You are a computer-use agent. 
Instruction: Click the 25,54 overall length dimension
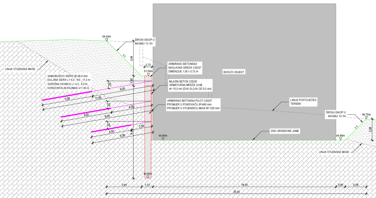click(237, 191)
